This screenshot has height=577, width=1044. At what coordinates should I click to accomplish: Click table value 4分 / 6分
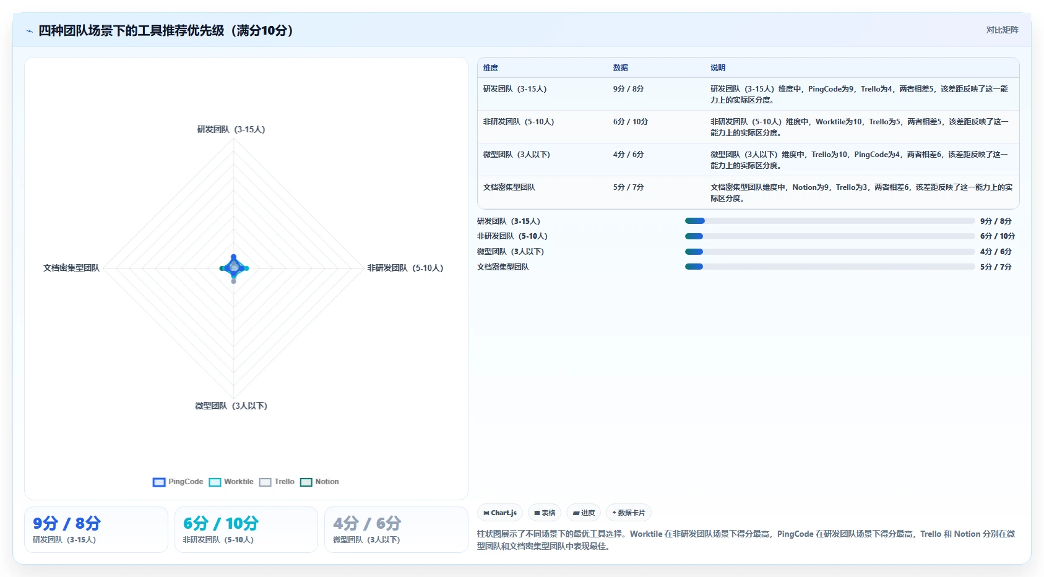(629, 155)
